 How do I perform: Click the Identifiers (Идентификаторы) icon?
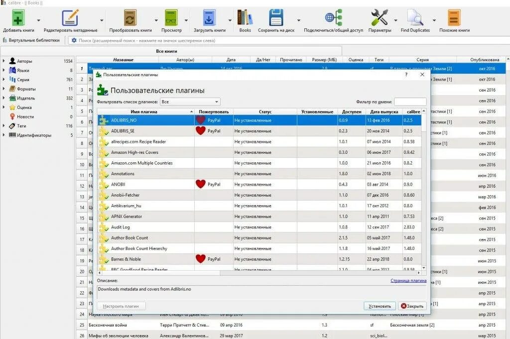[x=12, y=135]
